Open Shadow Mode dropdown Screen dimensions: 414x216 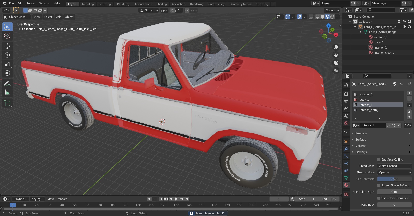pyautogui.click(x=394, y=172)
